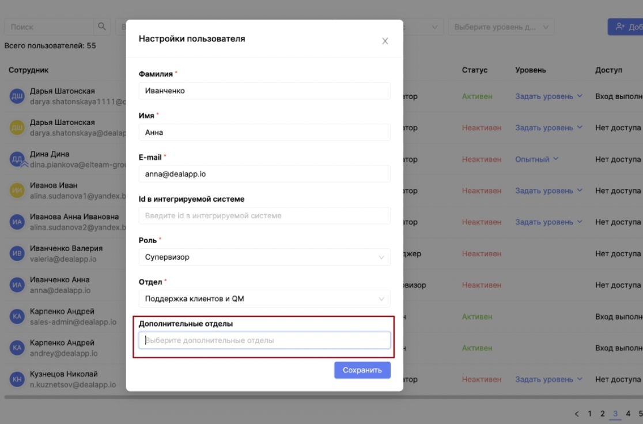The image size is (643, 424).
Task: Open Задать уровень for the first Дарья Шатонская
Action: 549,96
